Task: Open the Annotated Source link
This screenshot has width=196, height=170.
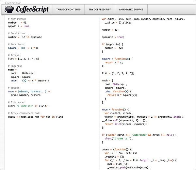Action: [x=131, y=9]
